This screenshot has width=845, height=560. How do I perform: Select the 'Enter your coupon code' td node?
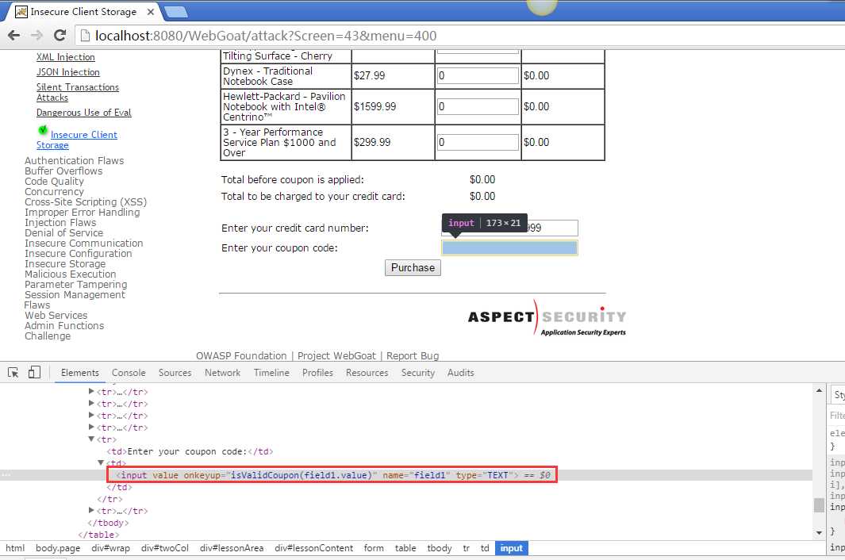[190, 451]
